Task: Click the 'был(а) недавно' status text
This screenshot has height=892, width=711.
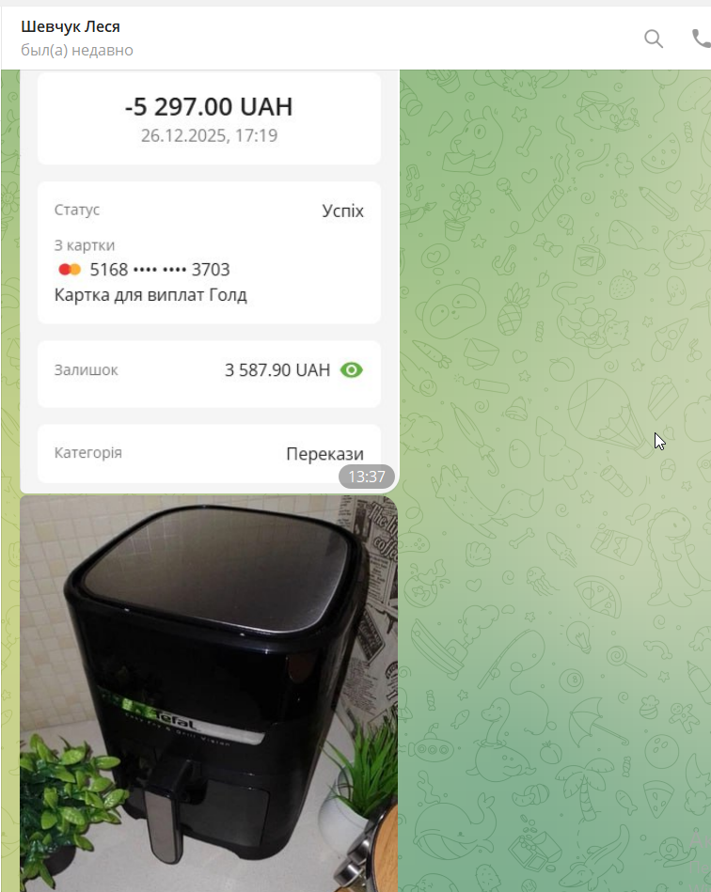Action: point(77,50)
